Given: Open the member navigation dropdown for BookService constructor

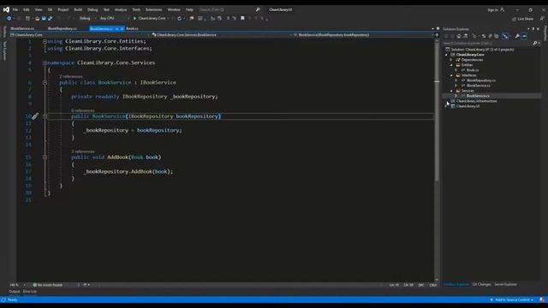Looking at the screenshot, I should click(363, 35).
